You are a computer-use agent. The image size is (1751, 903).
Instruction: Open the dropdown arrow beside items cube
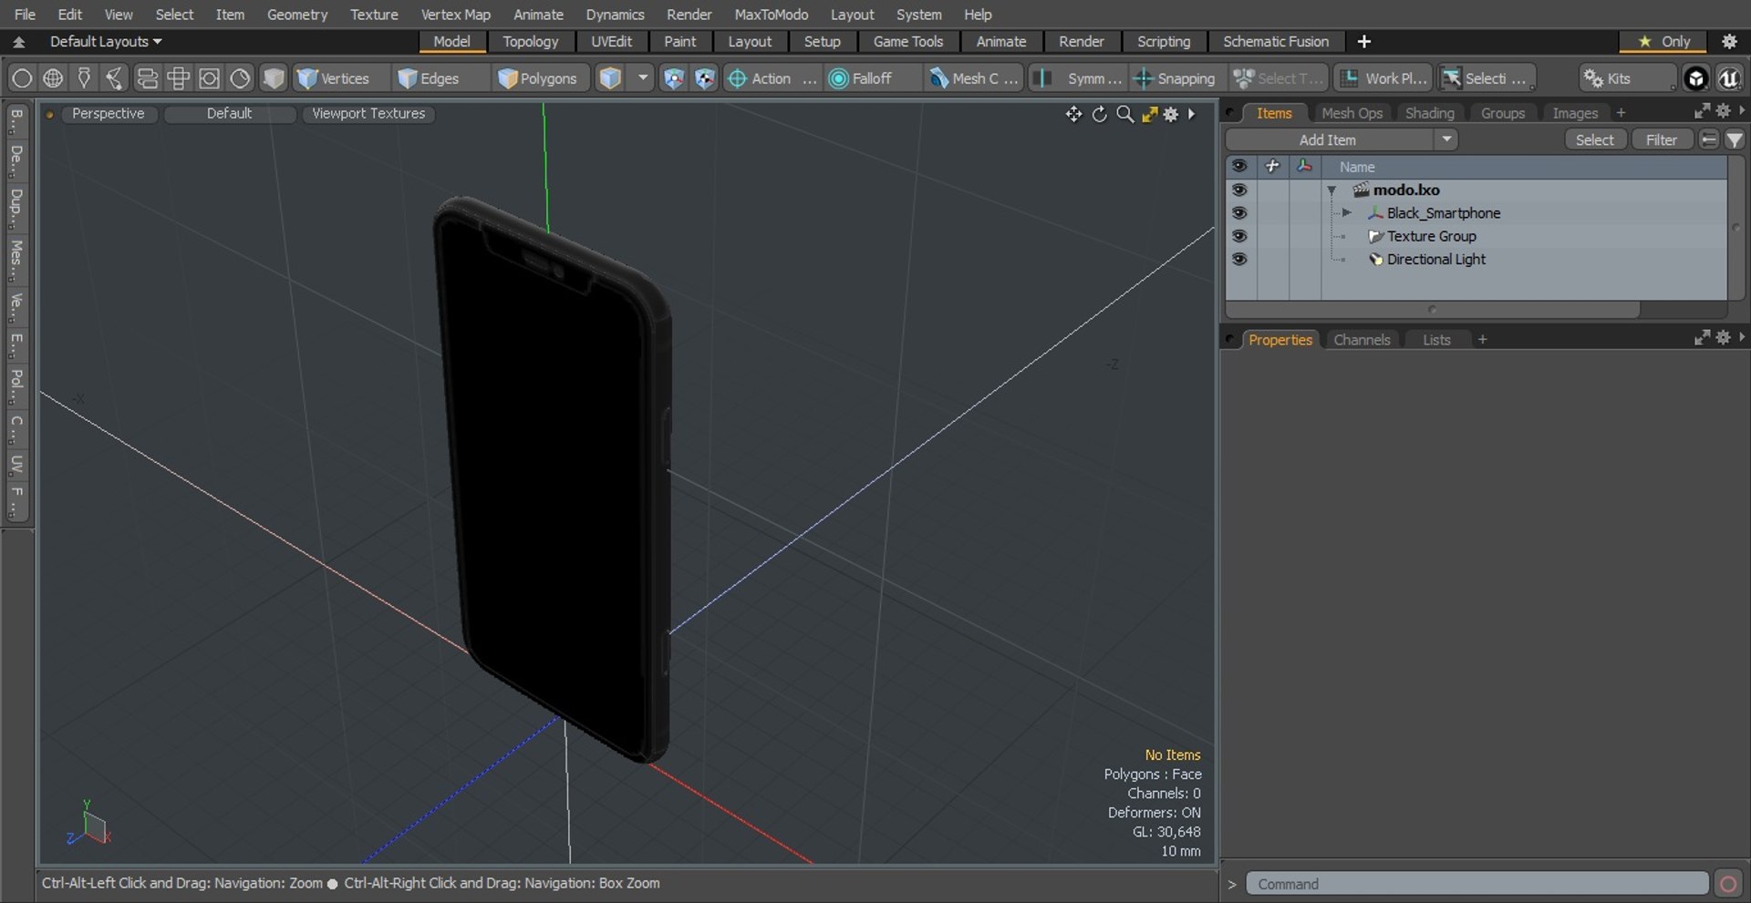643,78
